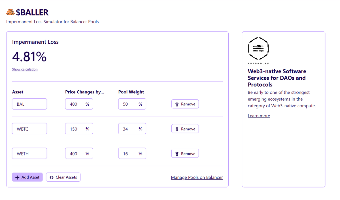
Task: Focus WETH pool weight field showing 16
Action: pyautogui.click(x=132, y=154)
